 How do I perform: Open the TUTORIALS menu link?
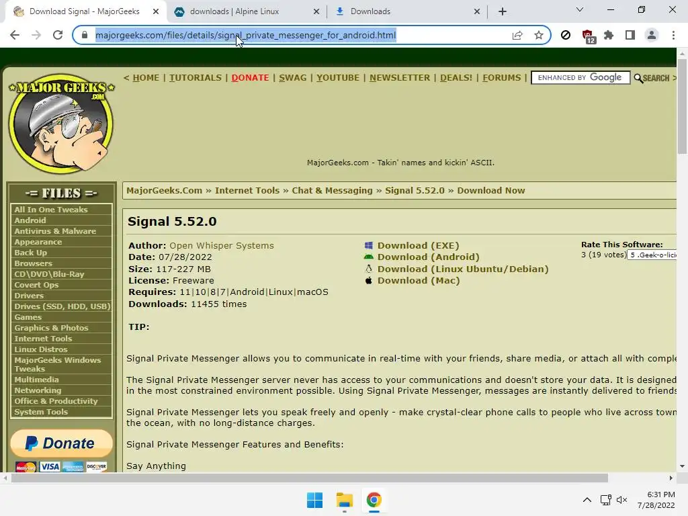196,78
